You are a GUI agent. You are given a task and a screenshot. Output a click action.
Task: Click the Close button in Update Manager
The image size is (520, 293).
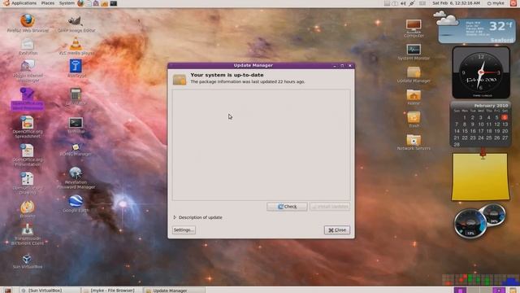point(337,230)
